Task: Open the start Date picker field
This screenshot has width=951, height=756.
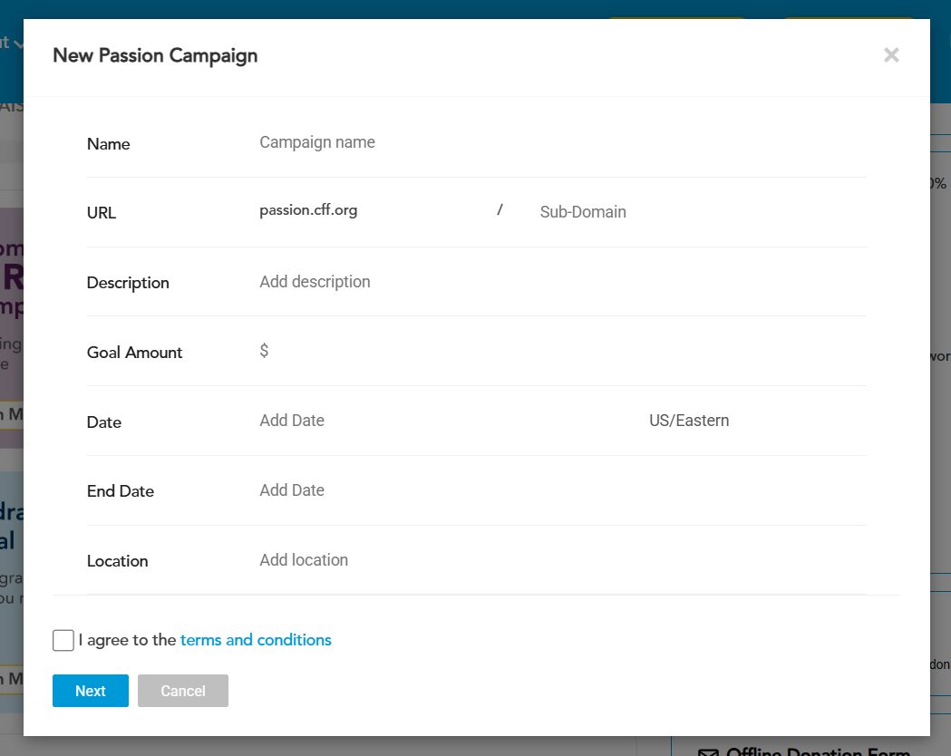Action: click(x=435, y=421)
